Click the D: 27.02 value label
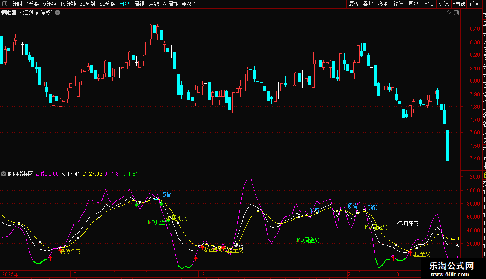486x279 pixels. [x=92, y=174]
